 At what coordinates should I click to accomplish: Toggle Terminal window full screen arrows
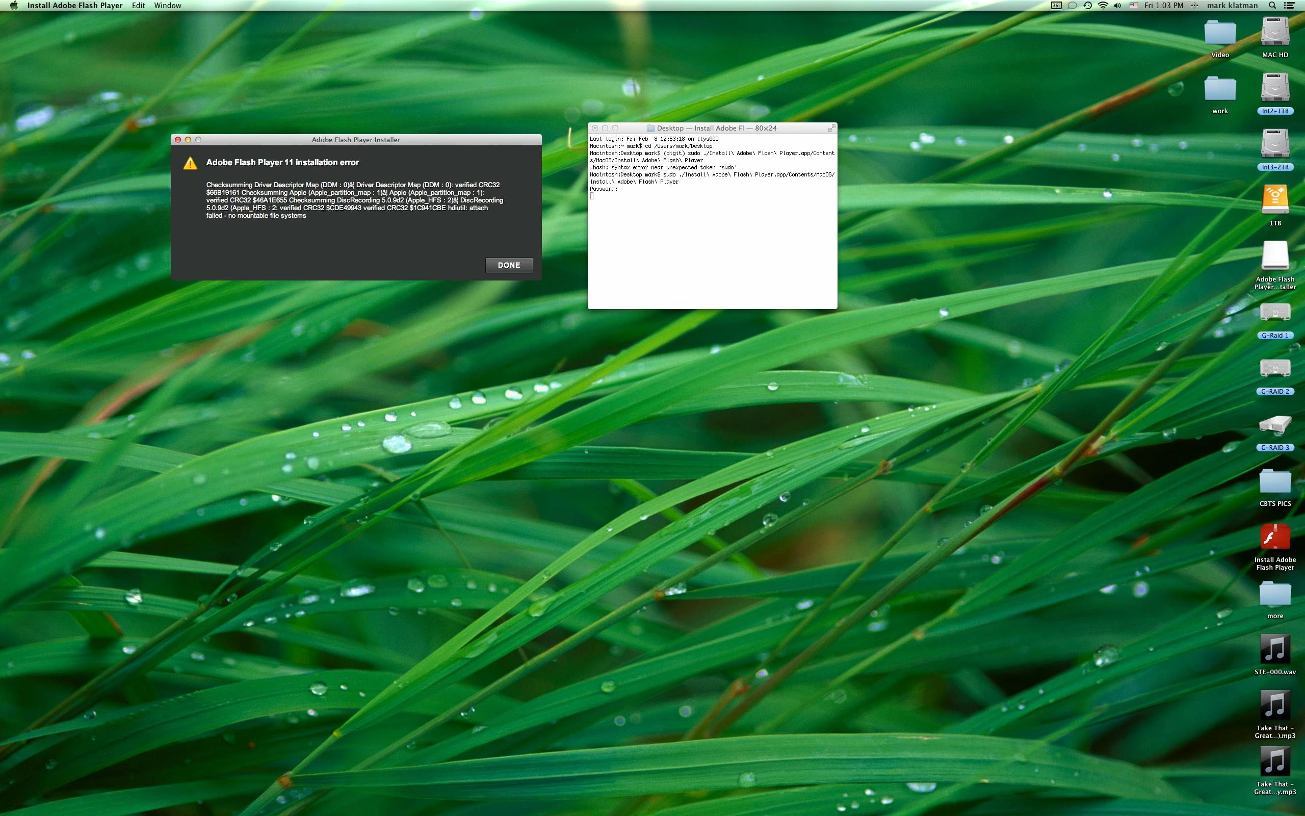point(831,128)
